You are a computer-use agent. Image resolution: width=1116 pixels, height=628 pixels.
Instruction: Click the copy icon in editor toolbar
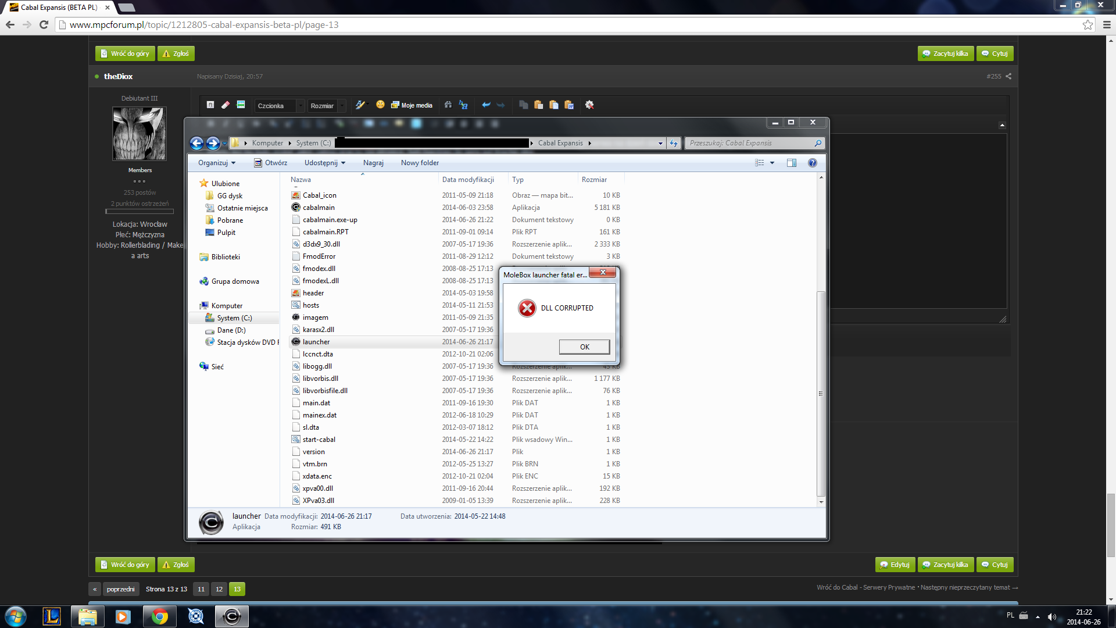(x=524, y=105)
